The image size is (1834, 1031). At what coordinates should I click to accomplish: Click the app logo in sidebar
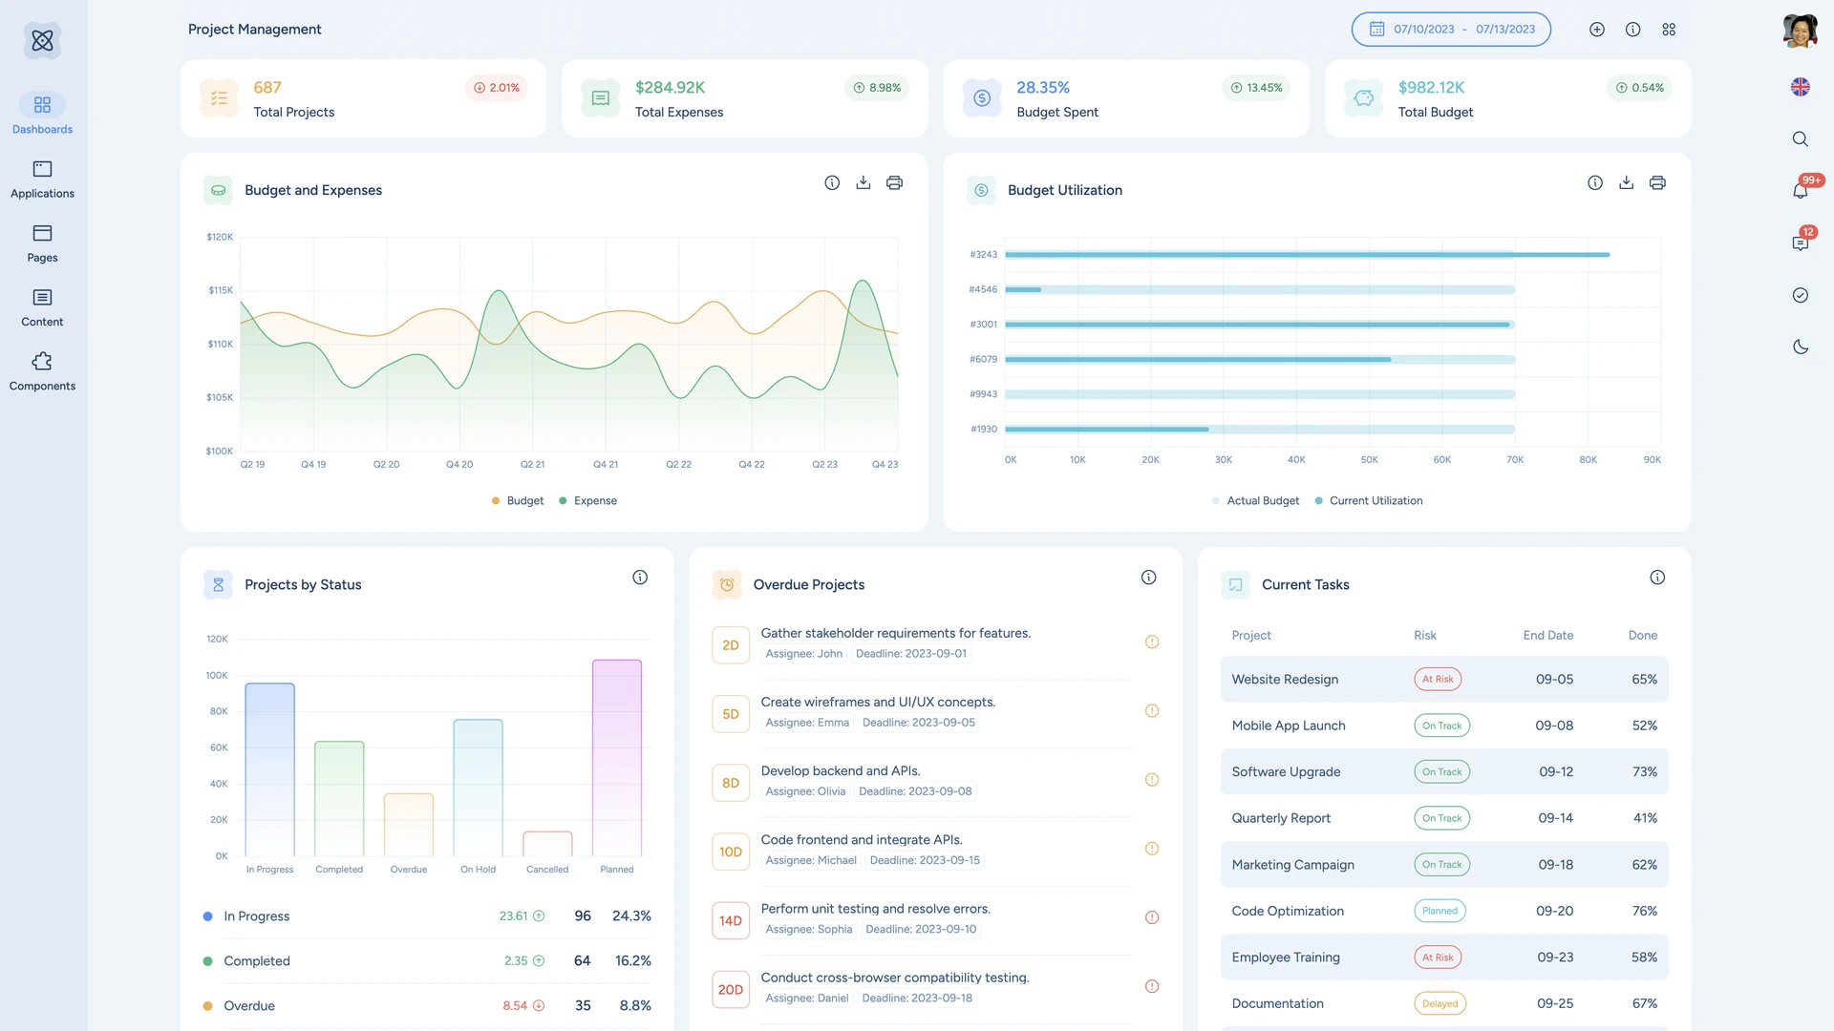click(42, 40)
